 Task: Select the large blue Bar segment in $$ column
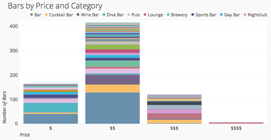click(x=113, y=108)
